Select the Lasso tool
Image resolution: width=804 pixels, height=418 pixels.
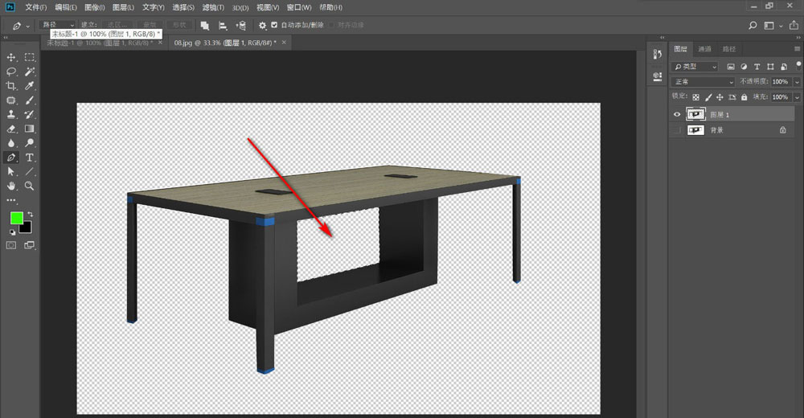pos(11,72)
